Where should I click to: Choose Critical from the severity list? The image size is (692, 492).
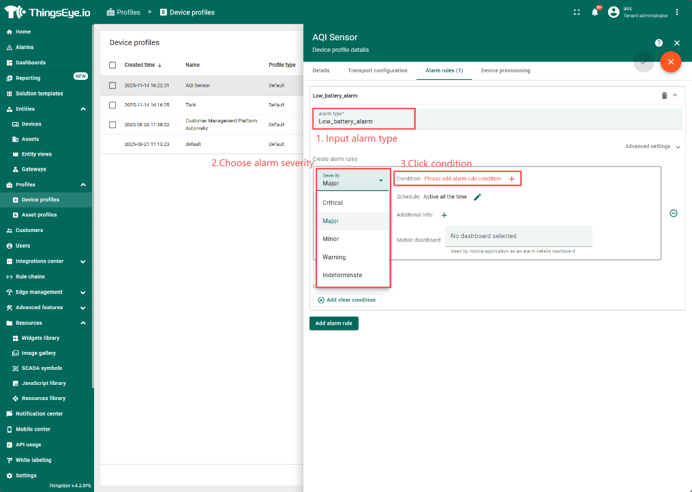(333, 203)
